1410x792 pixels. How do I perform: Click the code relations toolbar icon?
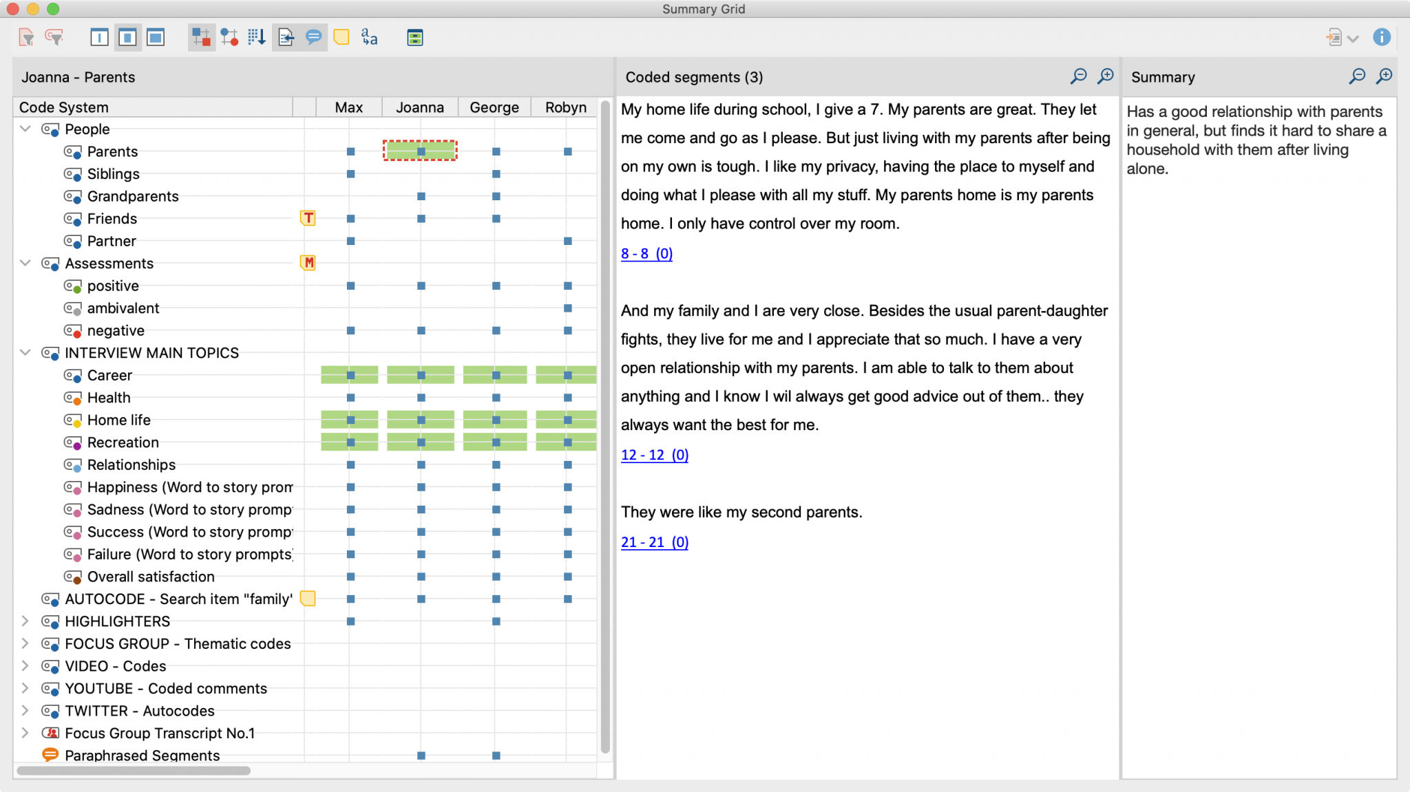[230, 37]
